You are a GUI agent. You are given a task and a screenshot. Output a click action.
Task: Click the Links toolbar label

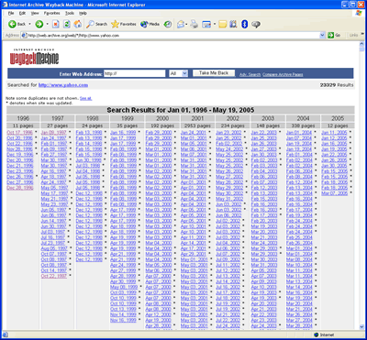(x=353, y=36)
